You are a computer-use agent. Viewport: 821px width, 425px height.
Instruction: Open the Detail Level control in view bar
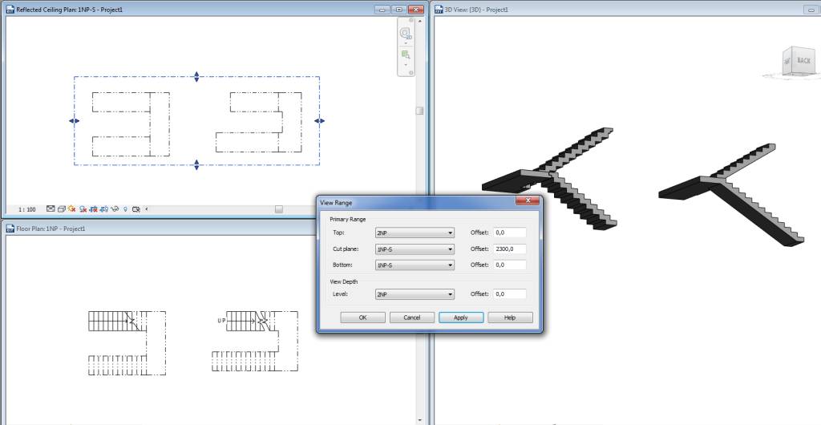pyautogui.click(x=51, y=208)
